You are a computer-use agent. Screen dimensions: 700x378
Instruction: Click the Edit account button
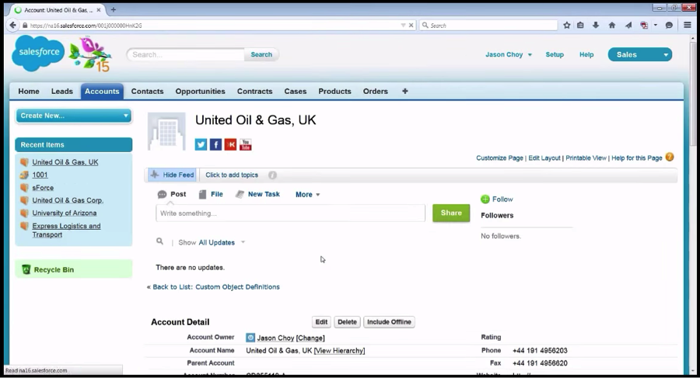[321, 322]
